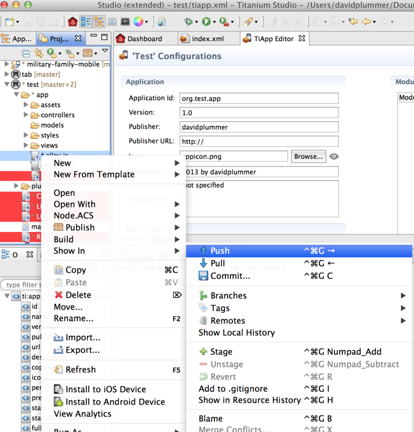Click the Publisher URL field
Image resolution: width=414 pixels, height=432 pixels.
[259, 141]
